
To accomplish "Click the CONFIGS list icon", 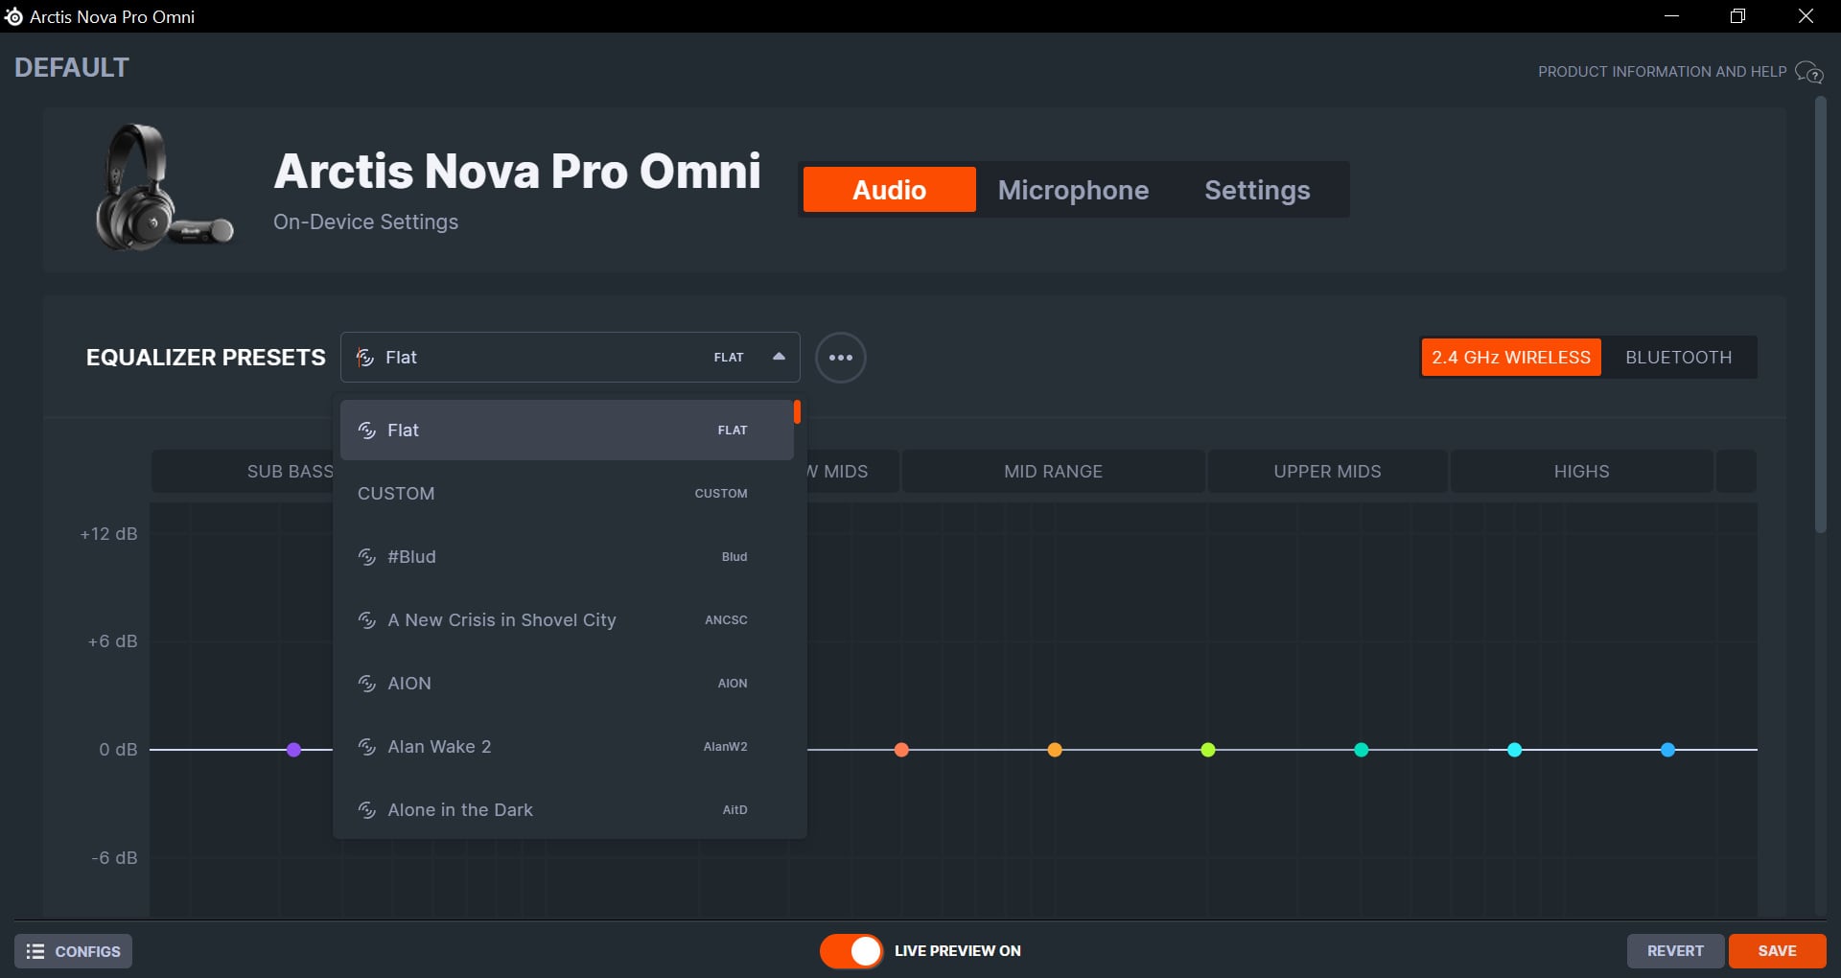I will (35, 951).
